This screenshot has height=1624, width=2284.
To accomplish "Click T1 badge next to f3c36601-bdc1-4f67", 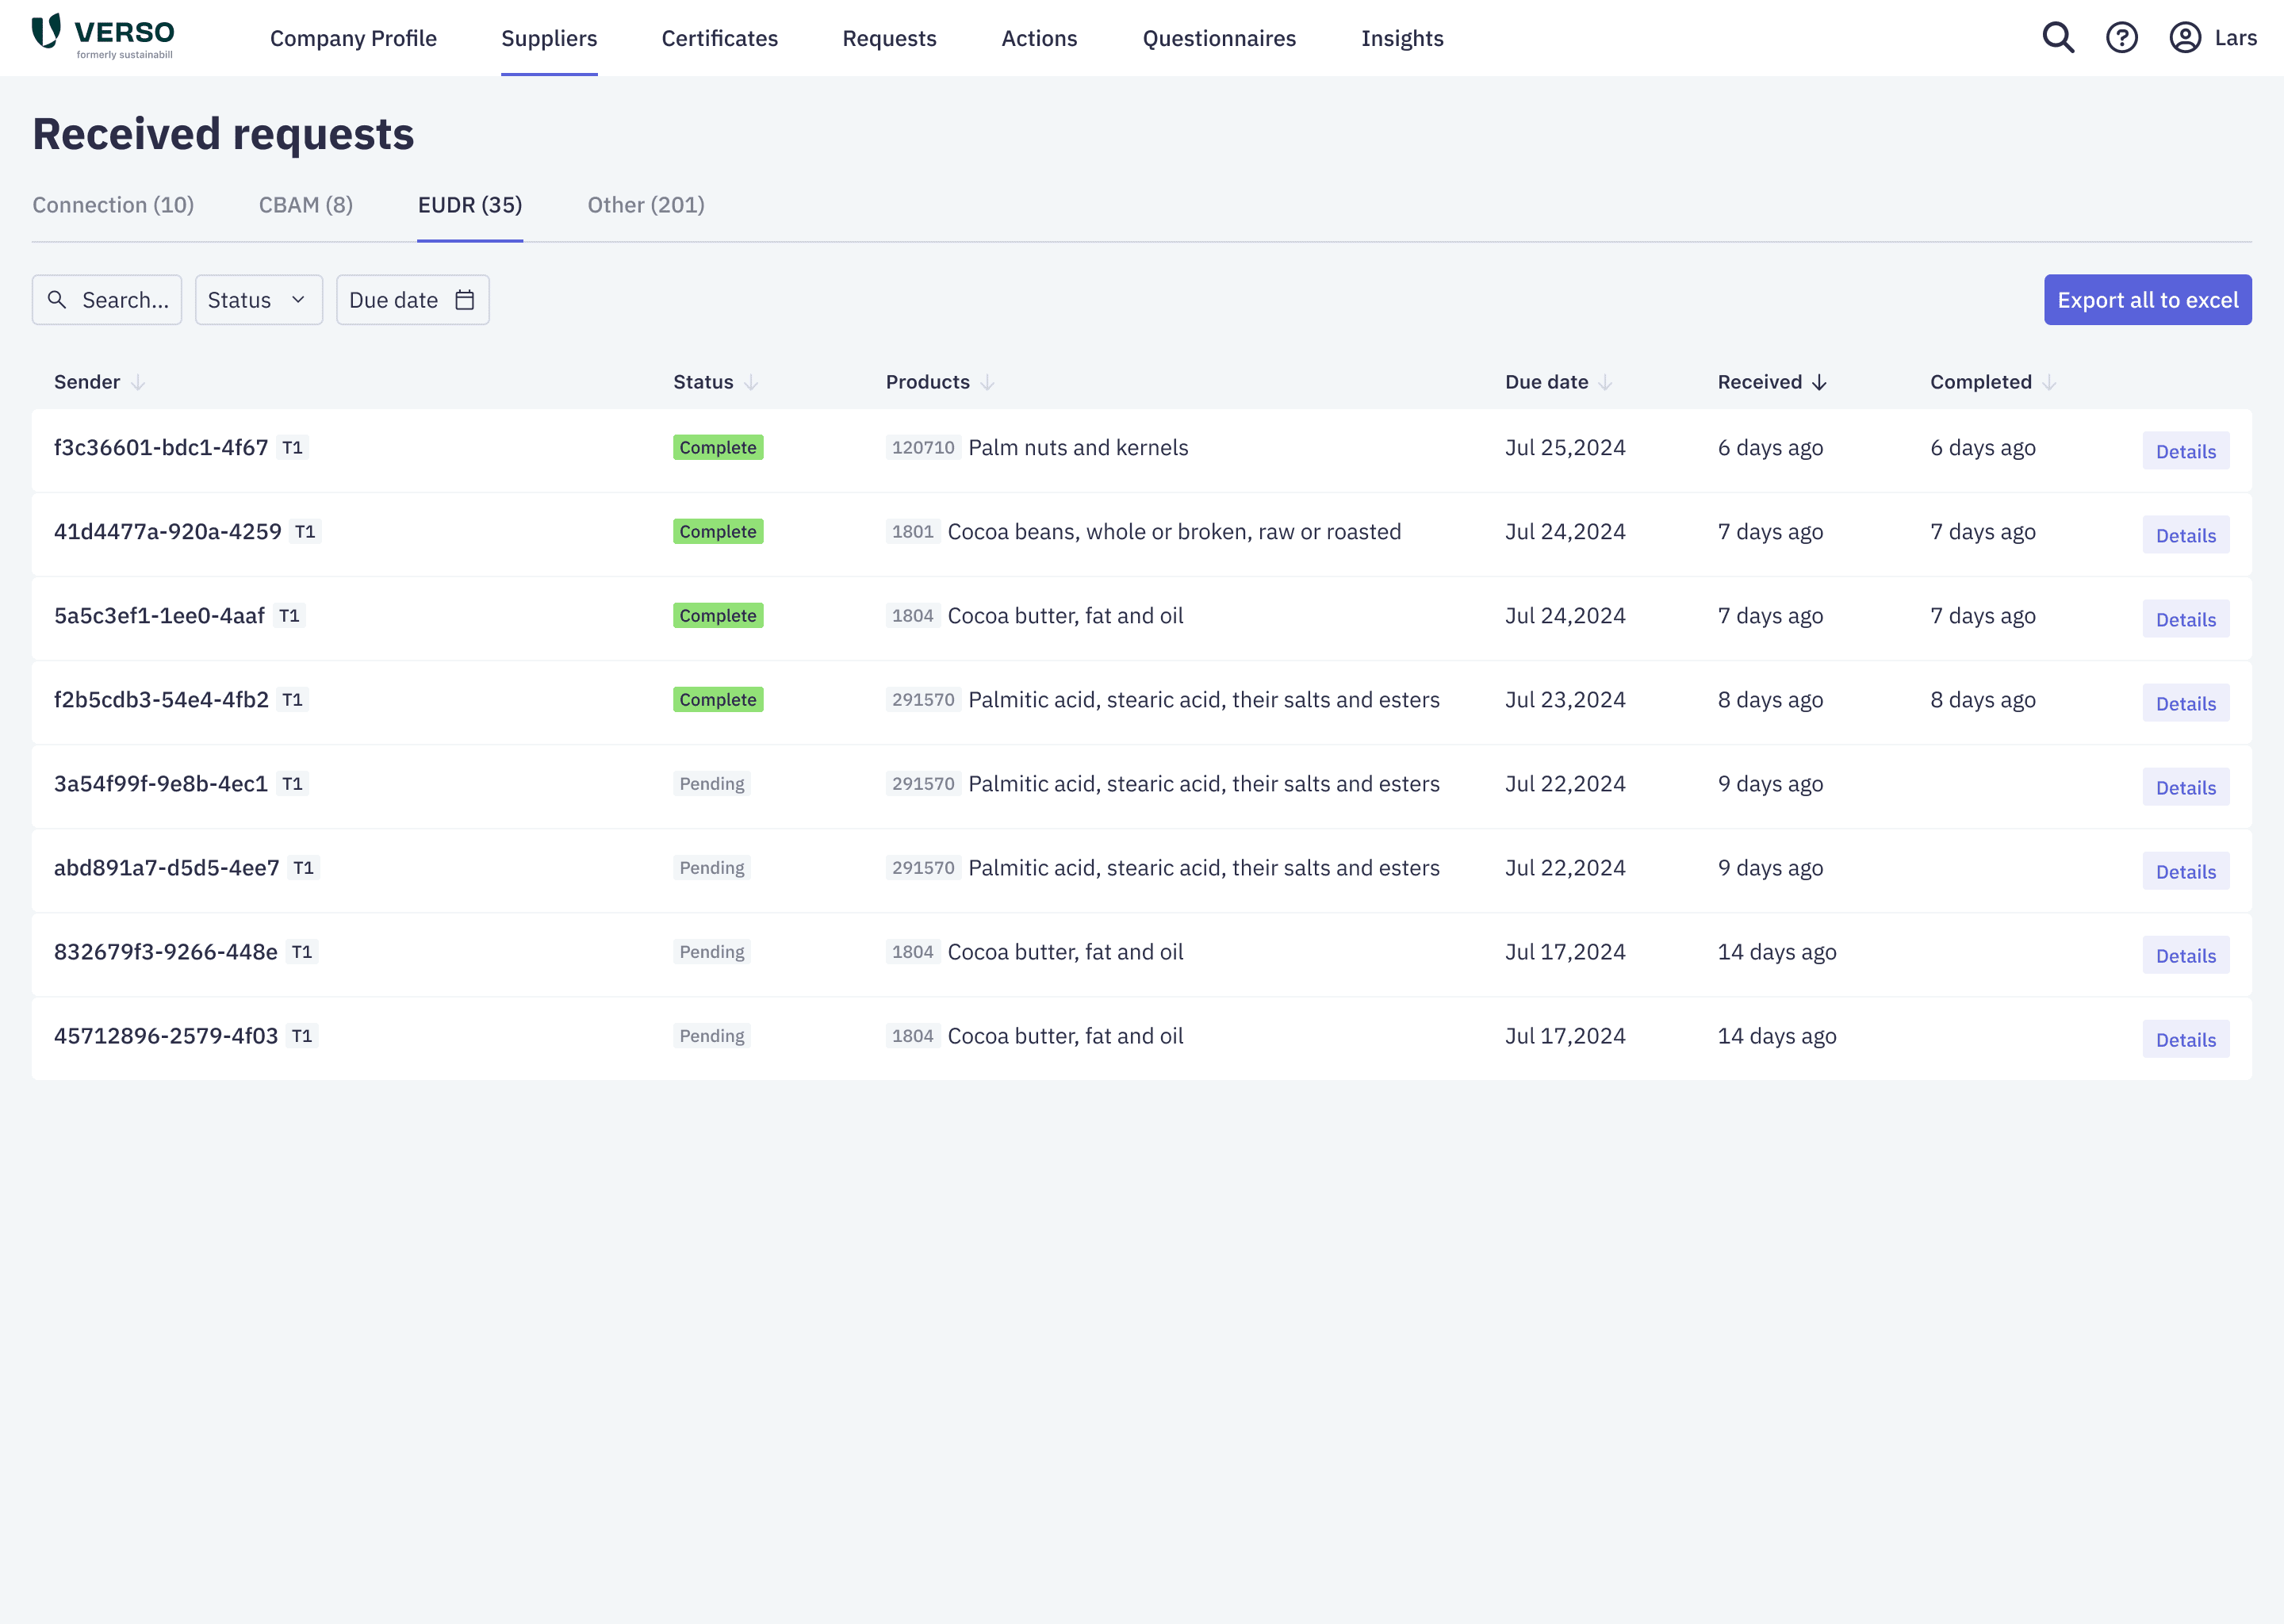I will [292, 448].
